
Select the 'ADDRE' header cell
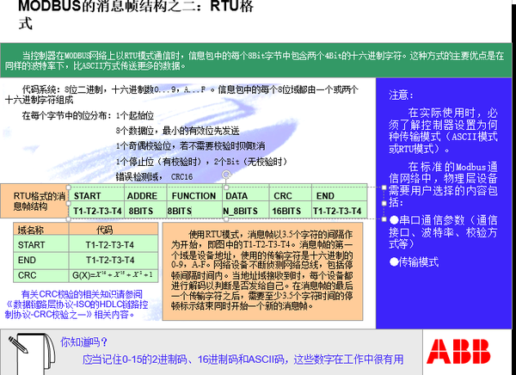click(145, 194)
